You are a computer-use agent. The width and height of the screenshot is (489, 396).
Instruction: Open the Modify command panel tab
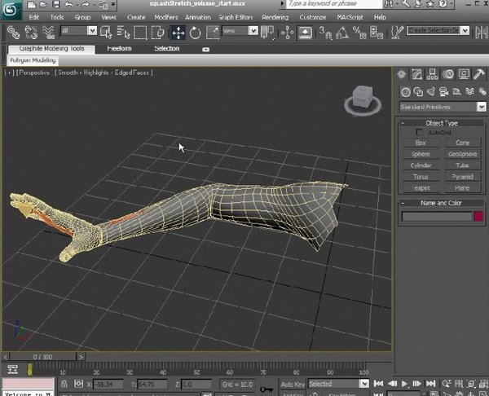[417, 75]
